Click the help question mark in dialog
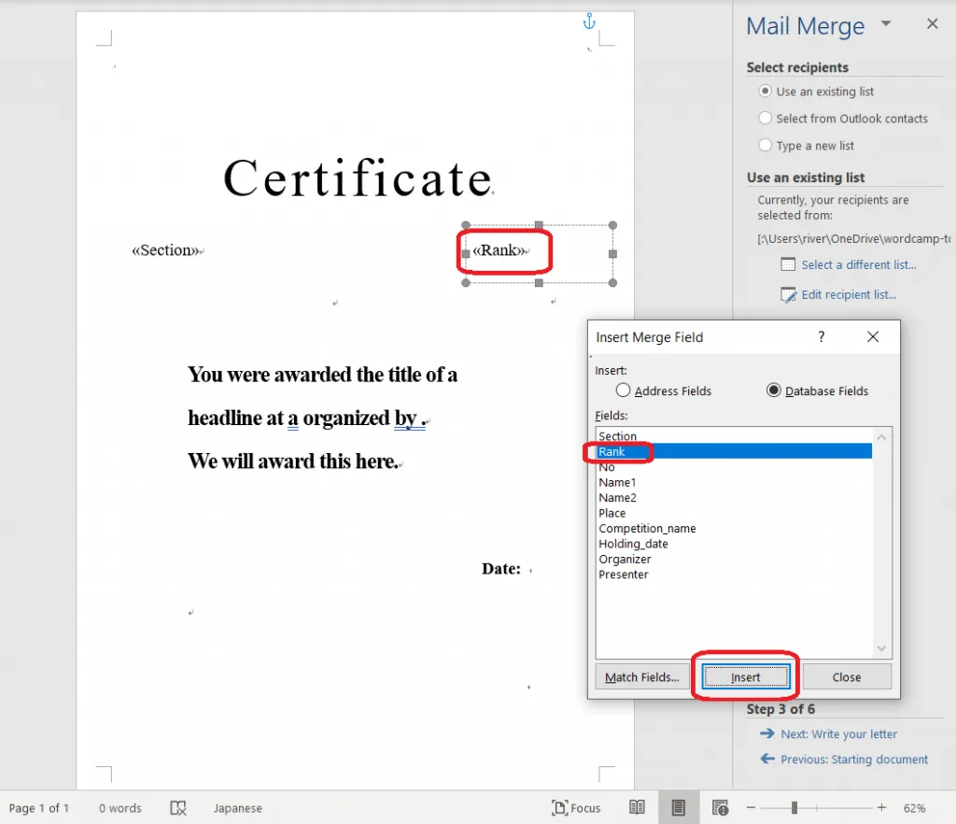The width and height of the screenshot is (956, 824). 822,337
